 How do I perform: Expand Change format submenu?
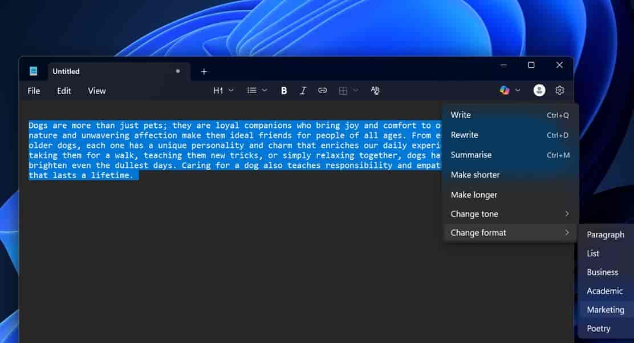(x=510, y=233)
